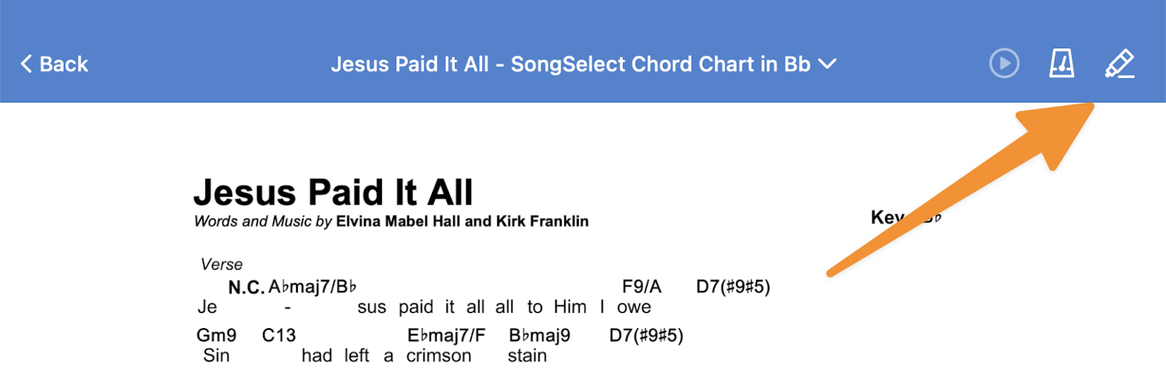Image resolution: width=1166 pixels, height=373 pixels.
Task: Click the Words and Music by text
Action: 263,222
